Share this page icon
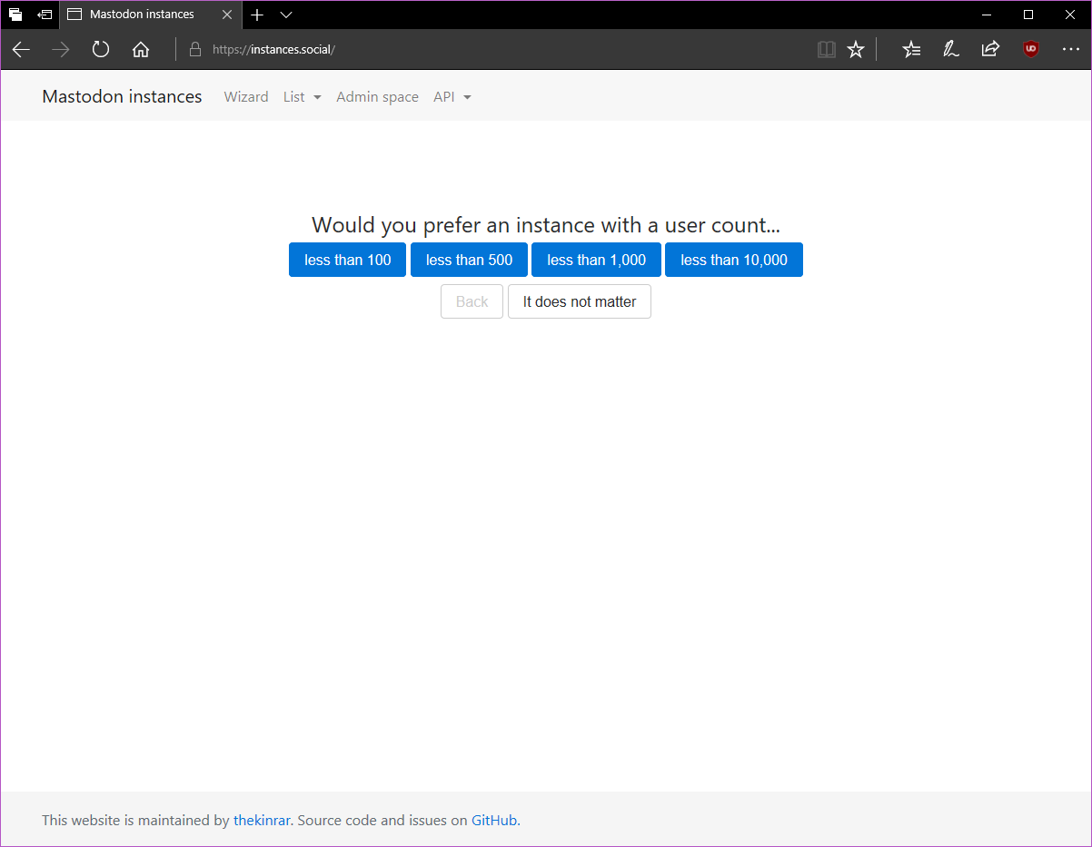The width and height of the screenshot is (1092, 847). pos(990,50)
